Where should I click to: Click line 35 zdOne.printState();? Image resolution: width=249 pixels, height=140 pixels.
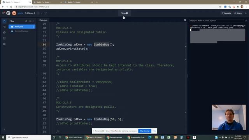(x=72, y=49)
